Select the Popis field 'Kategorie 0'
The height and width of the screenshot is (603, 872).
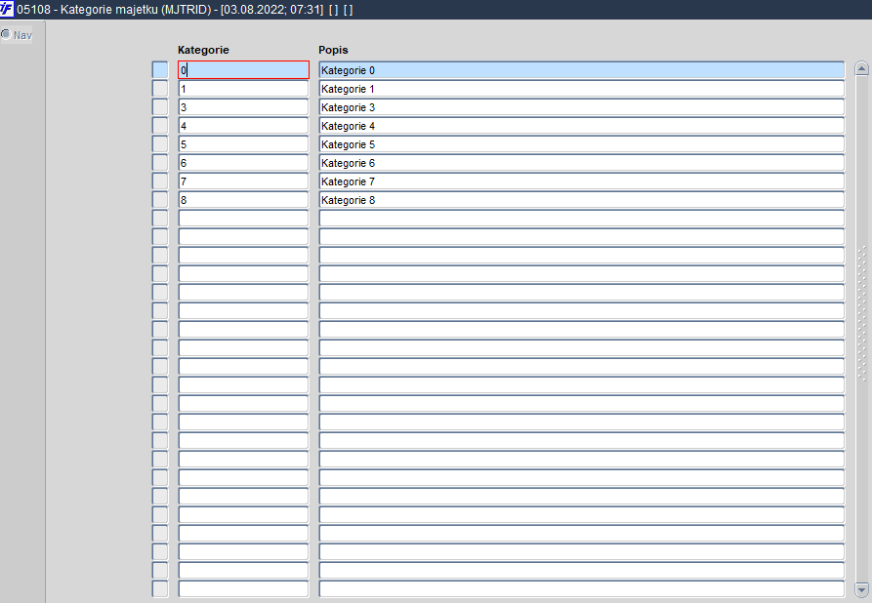(x=582, y=70)
